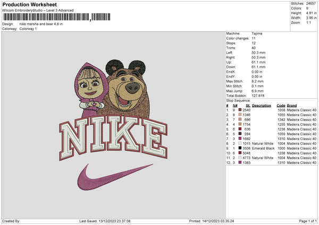Click the white swatch beside stitch count 4773

(x=240, y=158)
